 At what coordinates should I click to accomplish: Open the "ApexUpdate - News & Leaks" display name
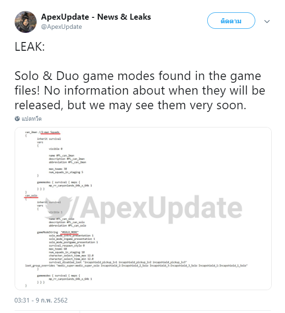[x=96, y=17]
